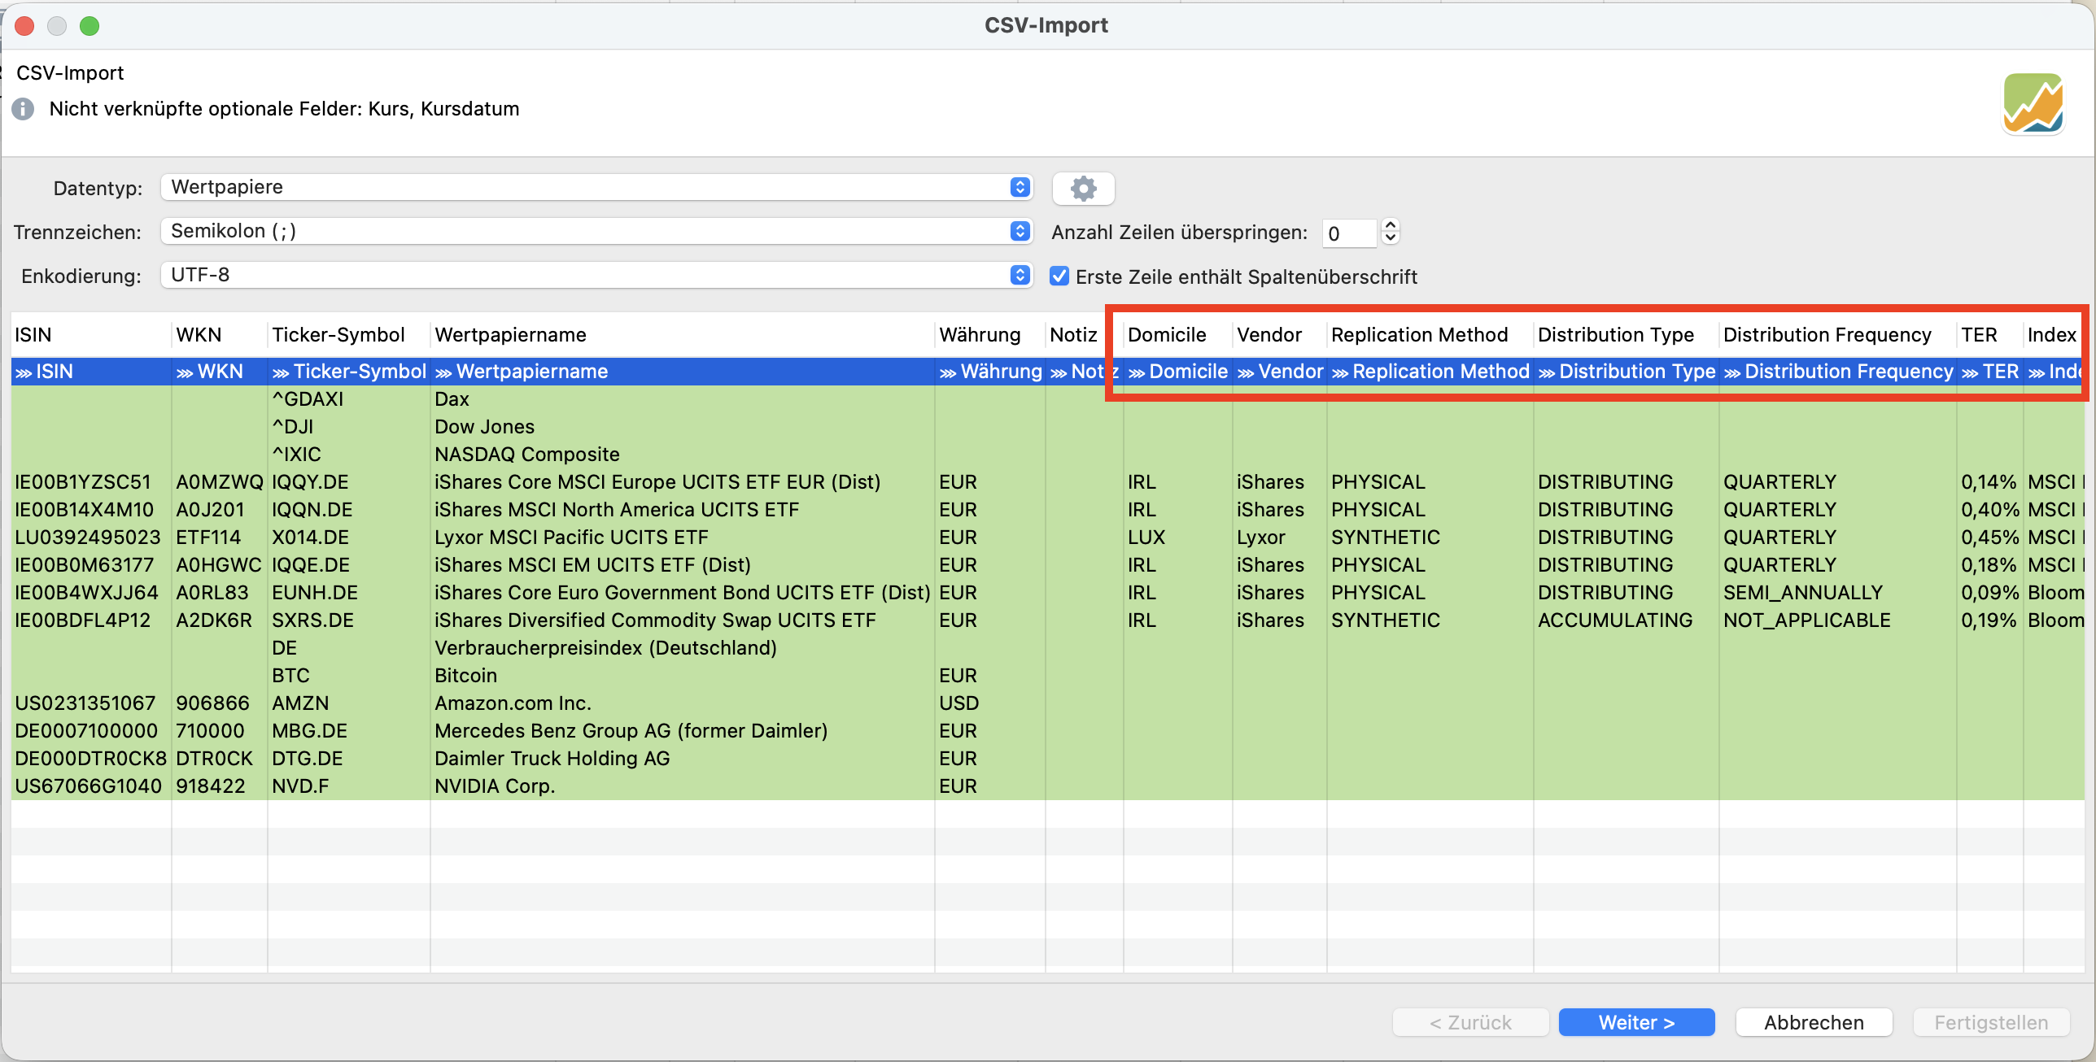Click the '» Währung' mapping cell
The height and width of the screenshot is (1062, 2096).
tap(990, 372)
